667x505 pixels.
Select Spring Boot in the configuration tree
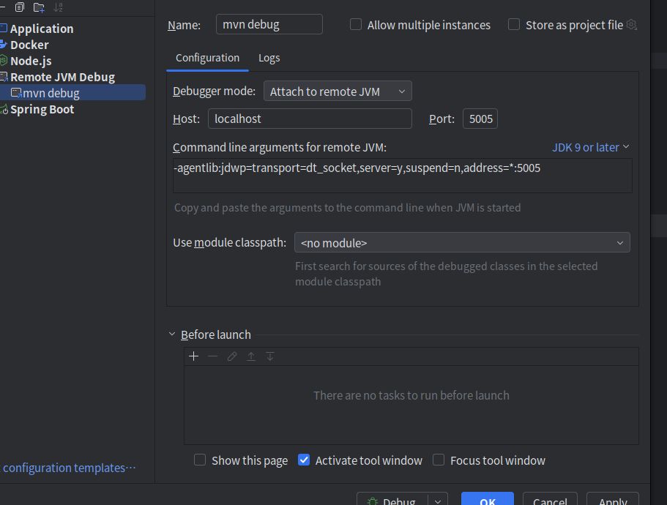[x=42, y=109]
